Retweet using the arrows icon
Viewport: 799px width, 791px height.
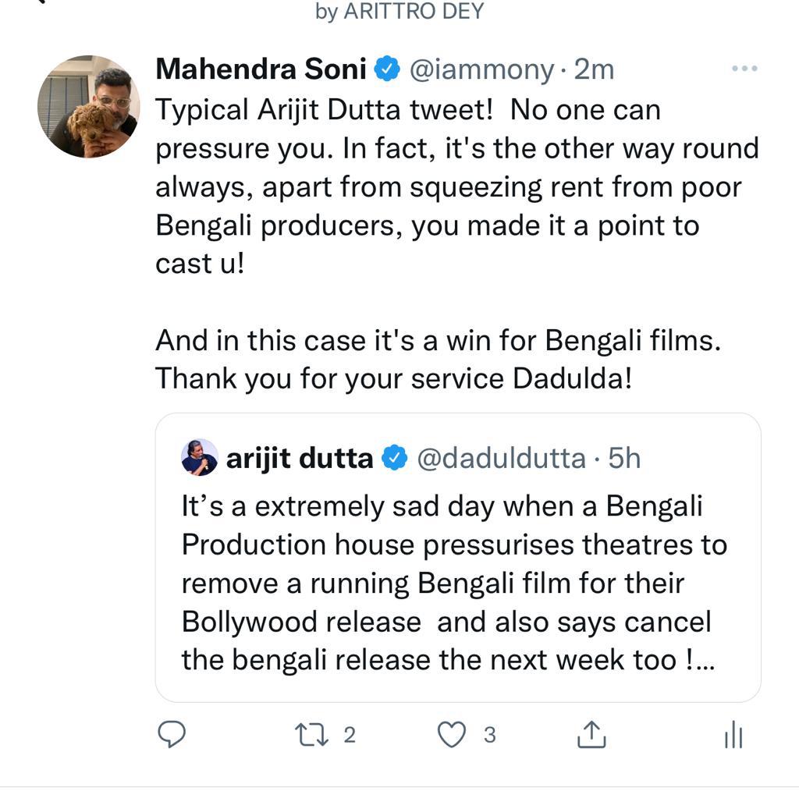[x=312, y=735]
